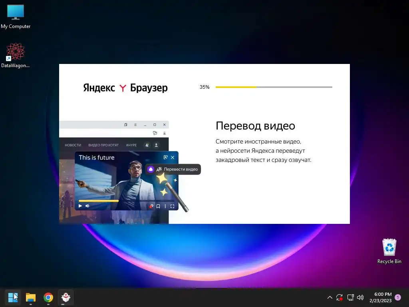409x307 pixels.
Task: Click the hamburger menu icon in illustrated browser
Action: click(135, 125)
